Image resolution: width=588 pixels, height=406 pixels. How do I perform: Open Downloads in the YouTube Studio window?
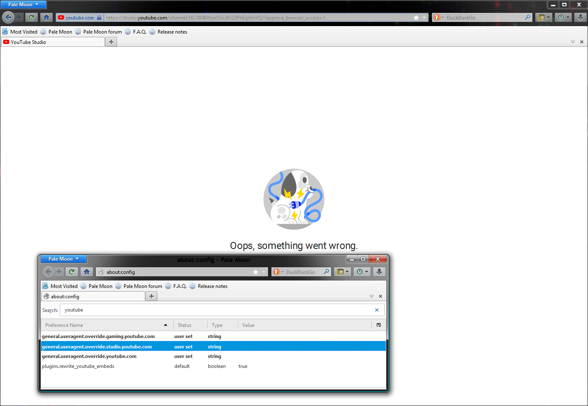click(x=580, y=17)
